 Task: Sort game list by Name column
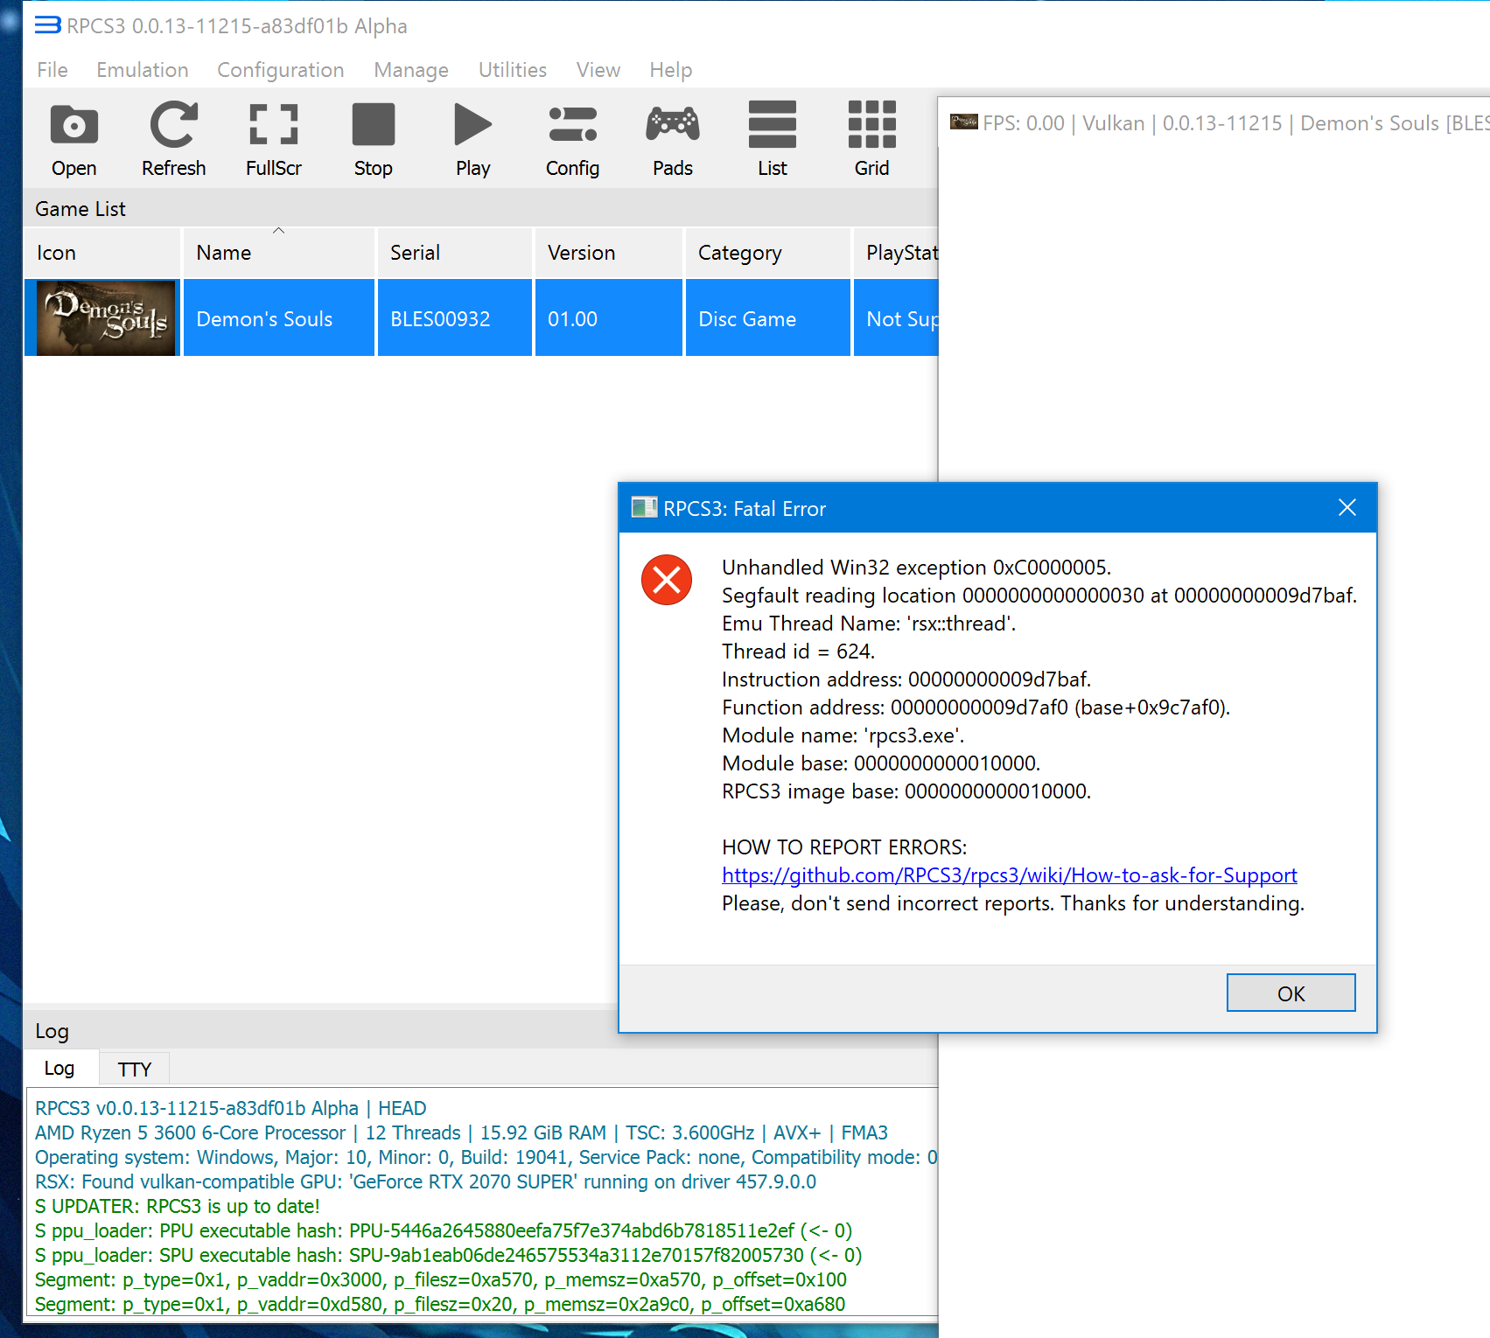[x=278, y=253]
